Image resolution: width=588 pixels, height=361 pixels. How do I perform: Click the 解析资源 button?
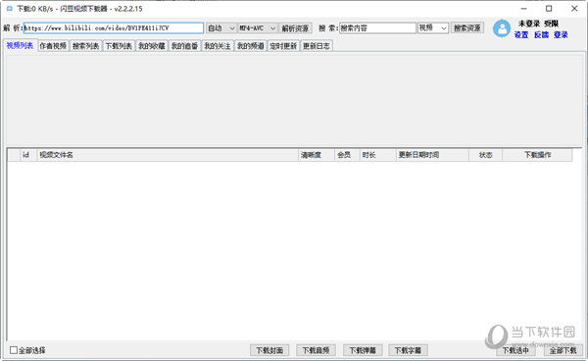(x=295, y=28)
